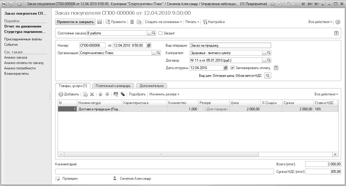Open Структура подчиненности in sidebar
Image resolution: width=346 pixels, height=186 pixels.
[x=25, y=32]
